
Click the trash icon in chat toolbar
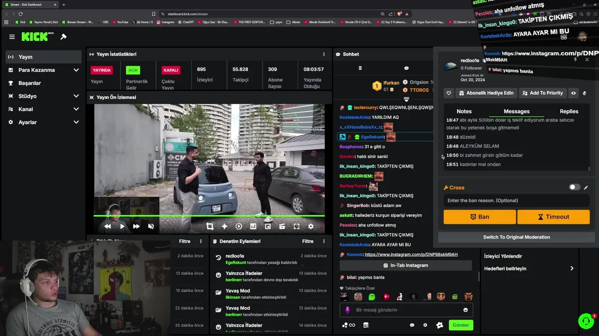(x=360, y=68)
